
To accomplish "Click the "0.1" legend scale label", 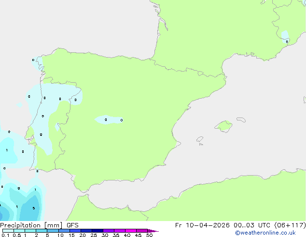I will coord(5,235).
